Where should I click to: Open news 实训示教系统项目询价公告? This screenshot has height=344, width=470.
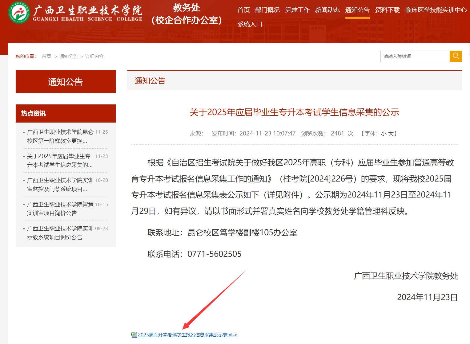(60, 233)
